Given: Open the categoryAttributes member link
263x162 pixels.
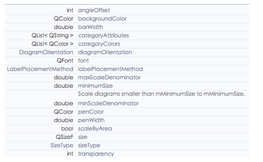Looking at the screenshot, I should click(103, 35).
